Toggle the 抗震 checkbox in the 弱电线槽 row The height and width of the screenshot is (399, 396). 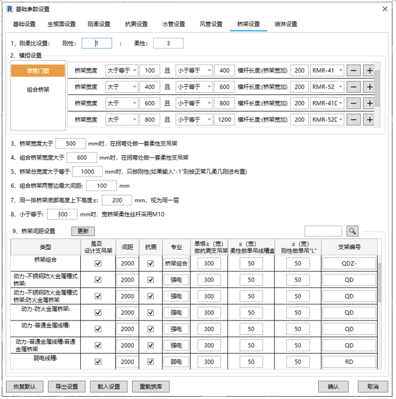tap(150, 362)
